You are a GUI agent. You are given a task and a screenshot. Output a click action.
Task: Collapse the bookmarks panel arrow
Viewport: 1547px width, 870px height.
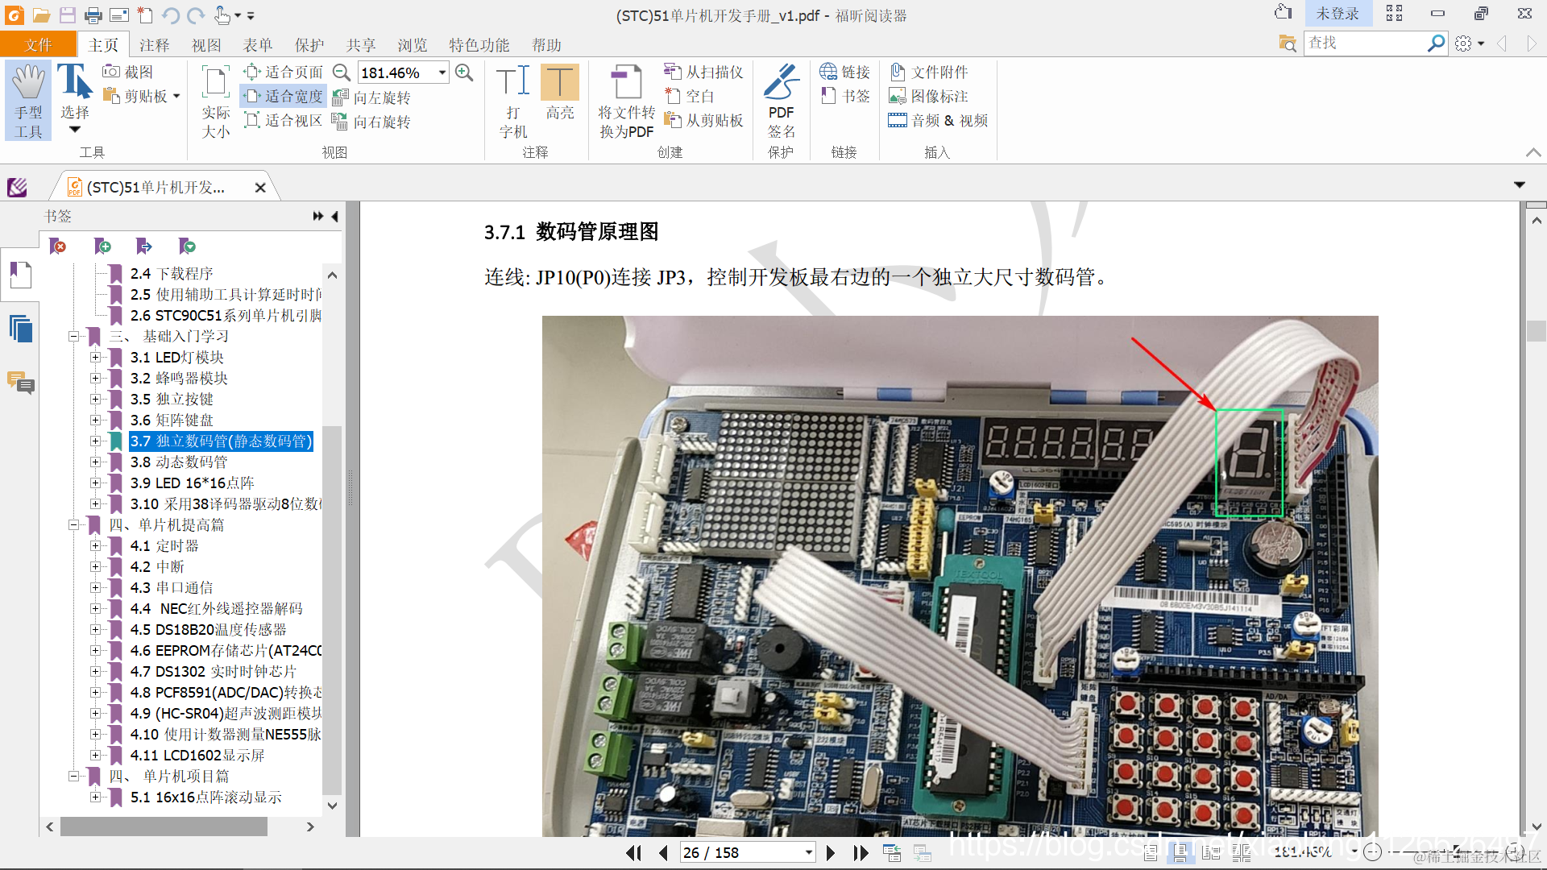(x=334, y=216)
